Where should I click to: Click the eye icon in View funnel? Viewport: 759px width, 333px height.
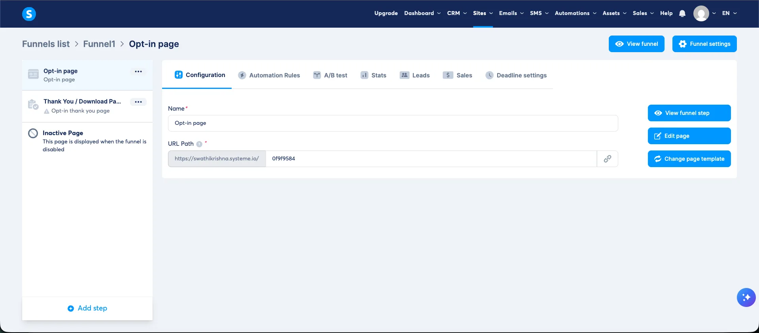619,44
